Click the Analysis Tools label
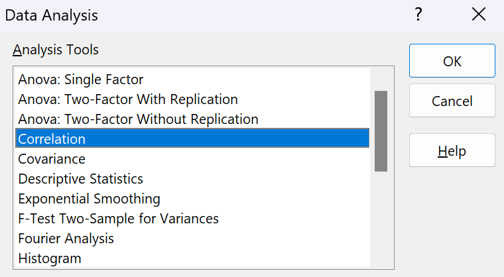This screenshot has height=277, width=504. tap(56, 50)
